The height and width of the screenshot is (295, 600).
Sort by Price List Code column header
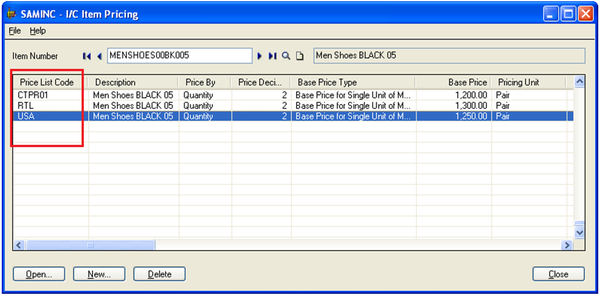click(50, 82)
